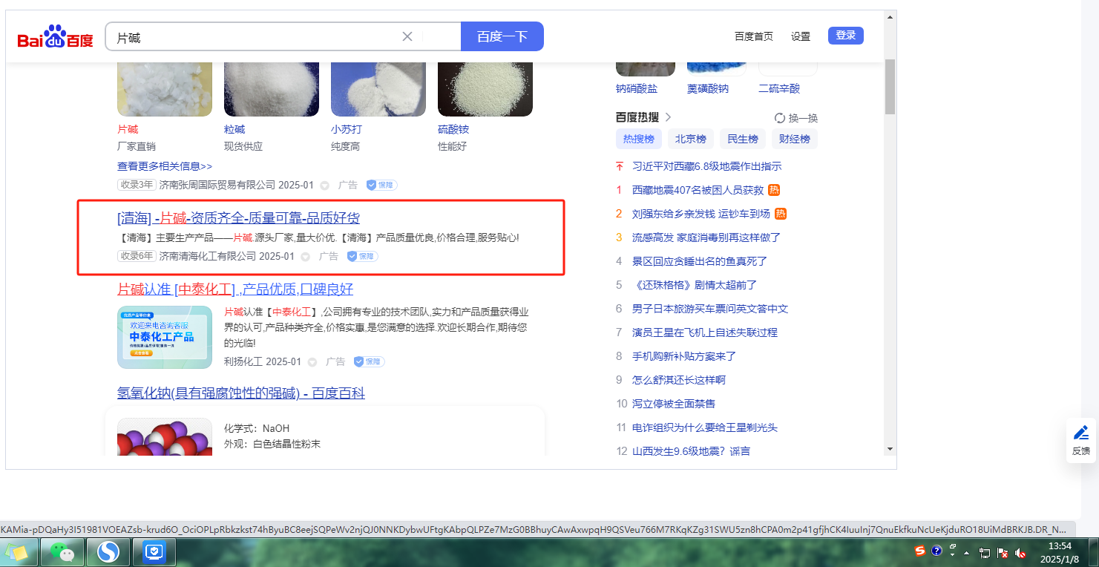1099x567 pixels.
Task: Open hot search 男子日本旅游买车票问英文答中文
Action: (x=710, y=309)
